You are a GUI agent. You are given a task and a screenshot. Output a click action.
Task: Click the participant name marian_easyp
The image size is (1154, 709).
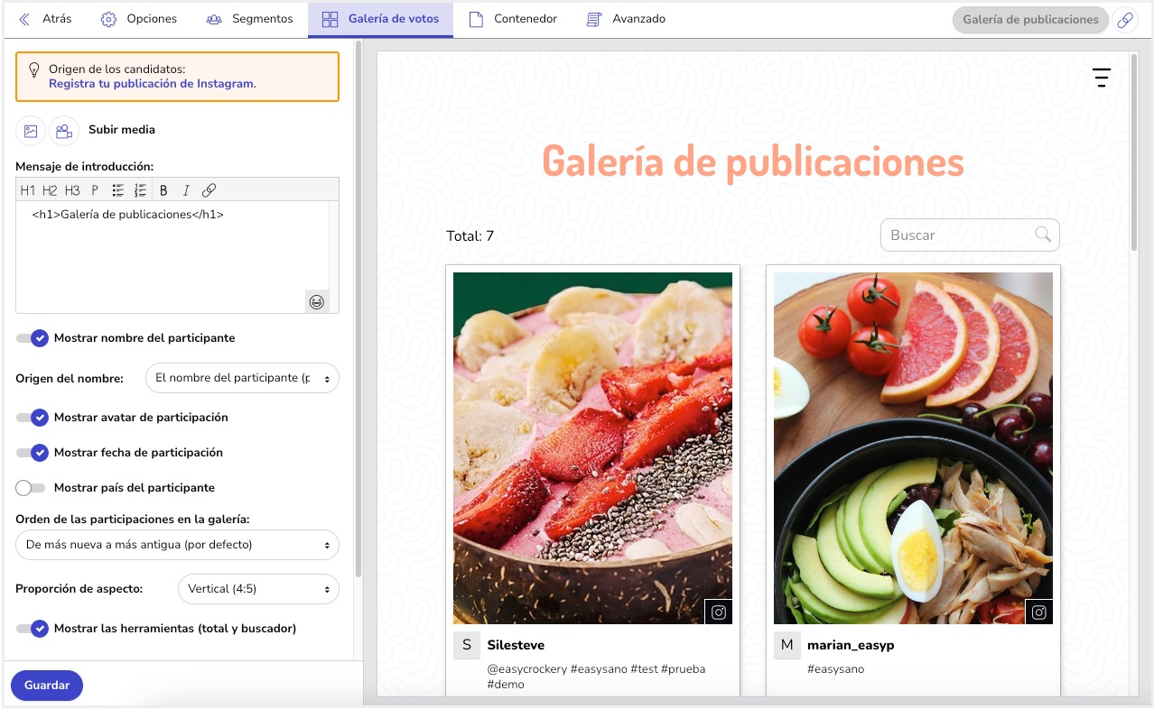851,645
